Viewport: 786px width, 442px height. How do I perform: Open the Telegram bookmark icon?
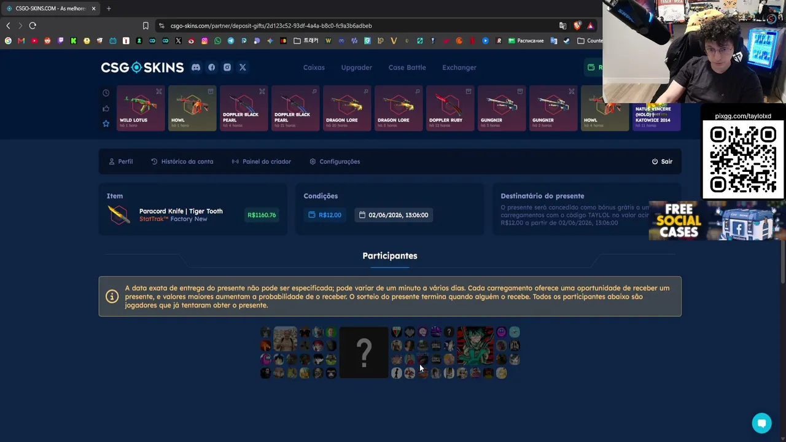click(x=231, y=41)
